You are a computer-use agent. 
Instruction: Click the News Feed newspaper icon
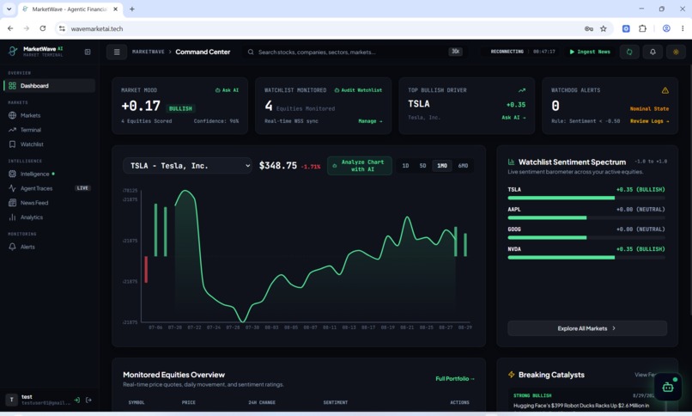[12, 203]
